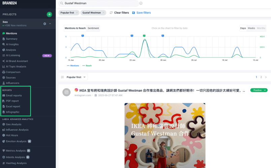This screenshot has width=271, height=168.
Task: Open Hashtag Analysis
Action: coord(16,163)
